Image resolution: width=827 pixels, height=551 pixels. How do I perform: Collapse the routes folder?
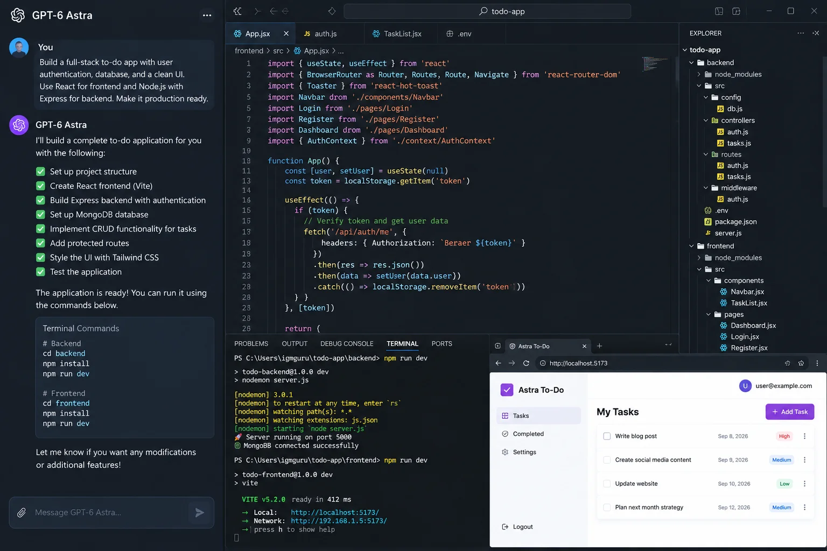706,154
